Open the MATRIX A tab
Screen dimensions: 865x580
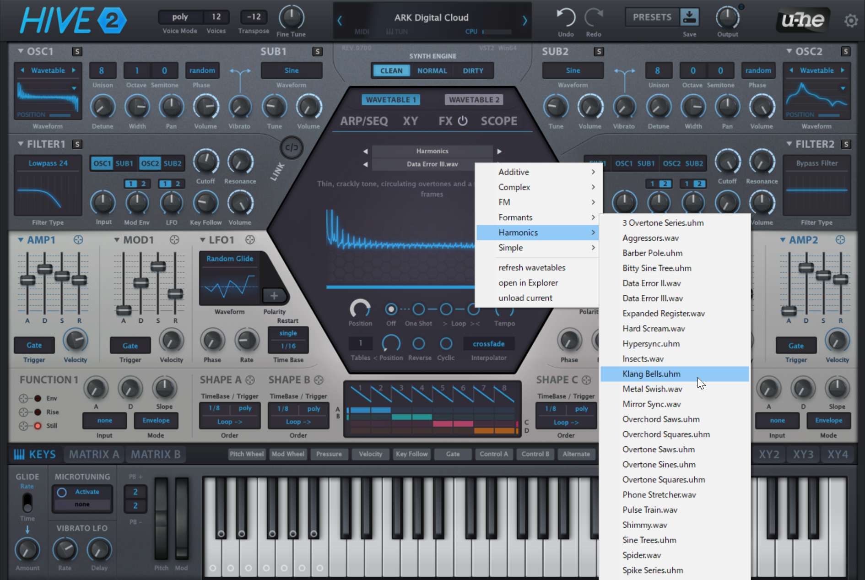94,454
